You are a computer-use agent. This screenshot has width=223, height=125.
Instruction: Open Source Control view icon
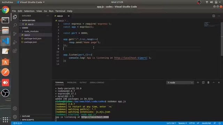point(15,34)
